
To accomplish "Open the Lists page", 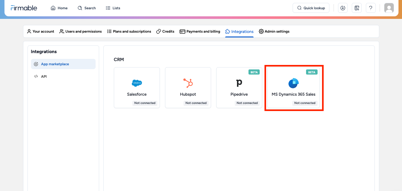I will pos(113,8).
